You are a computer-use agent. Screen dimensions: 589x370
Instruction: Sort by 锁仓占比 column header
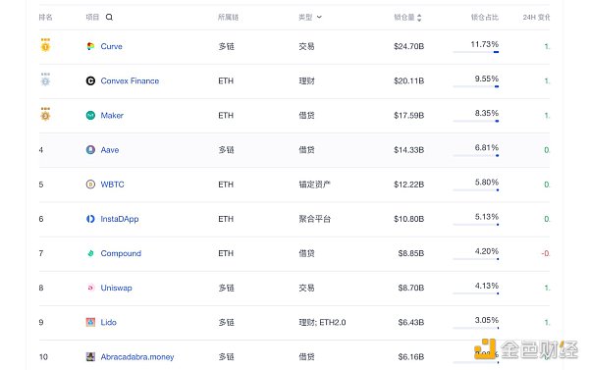click(485, 18)
